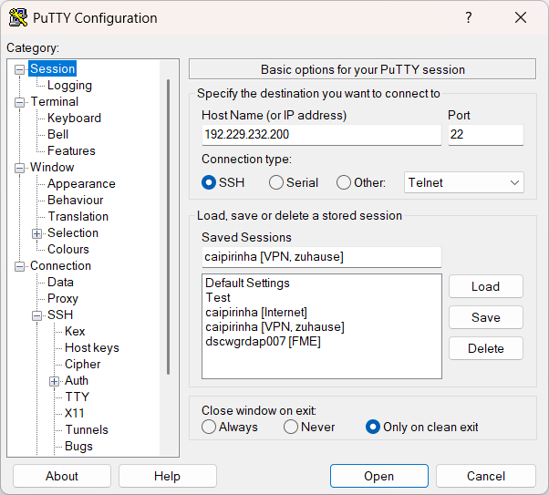Open the Telnet protocol dropdown

click(463, 182)
